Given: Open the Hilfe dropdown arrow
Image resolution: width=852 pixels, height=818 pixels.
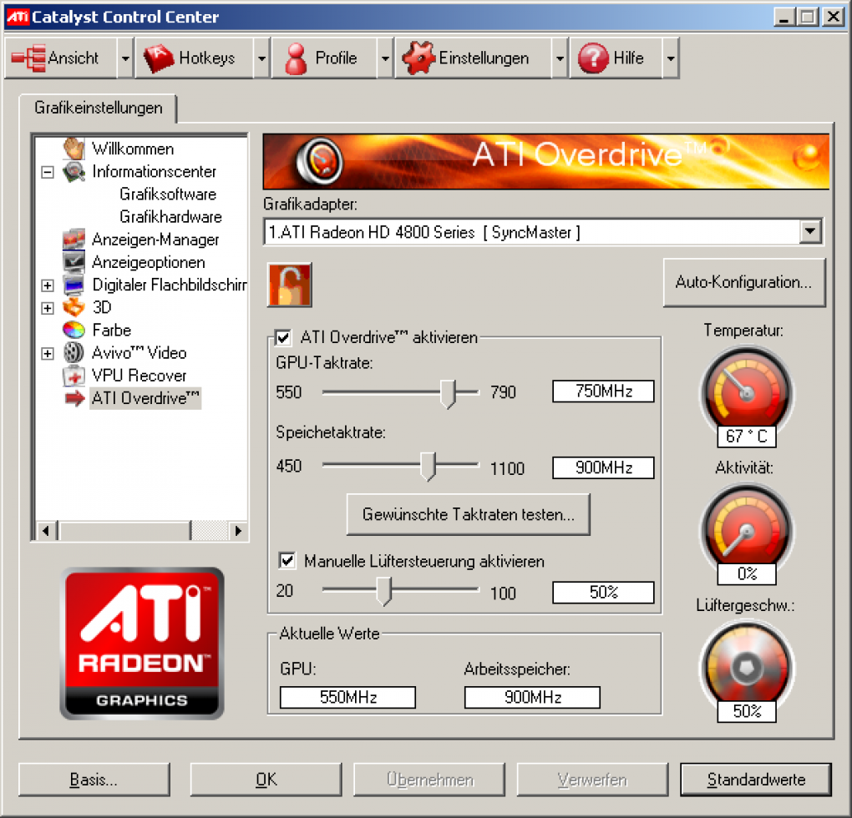Looking at the screenshot, I should tap(670, 58).
